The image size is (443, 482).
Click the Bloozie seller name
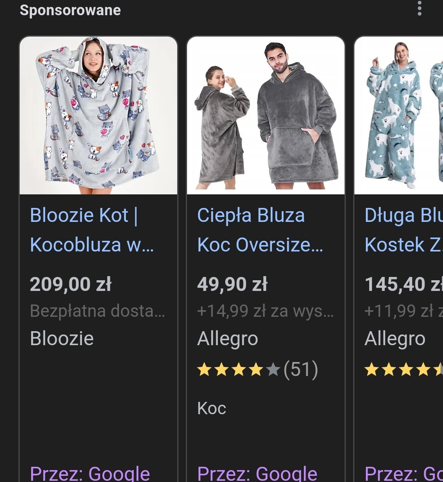(x=62, y=339)
